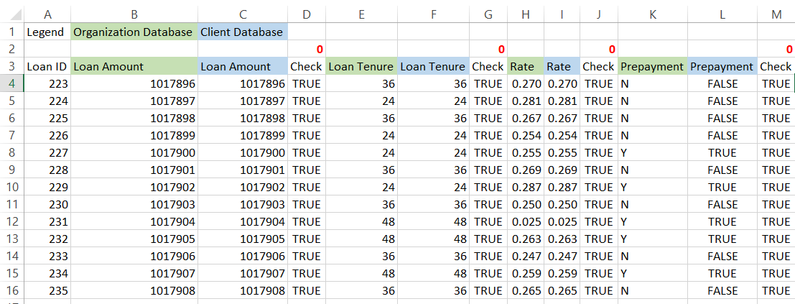Image resolution: width=795 pixels, height=304 pixels.
Task: Click the Loan ID header cell
Action: pos(47,66)
